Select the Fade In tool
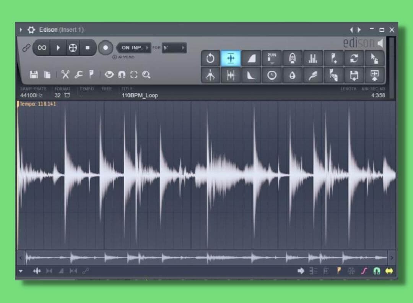Screen dimensions: 413x303 251,58
